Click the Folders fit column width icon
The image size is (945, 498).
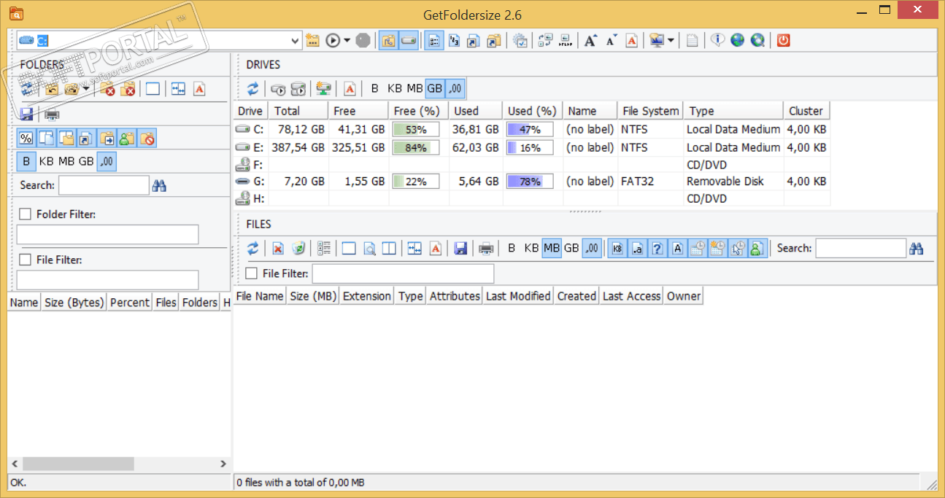point(178,89)
